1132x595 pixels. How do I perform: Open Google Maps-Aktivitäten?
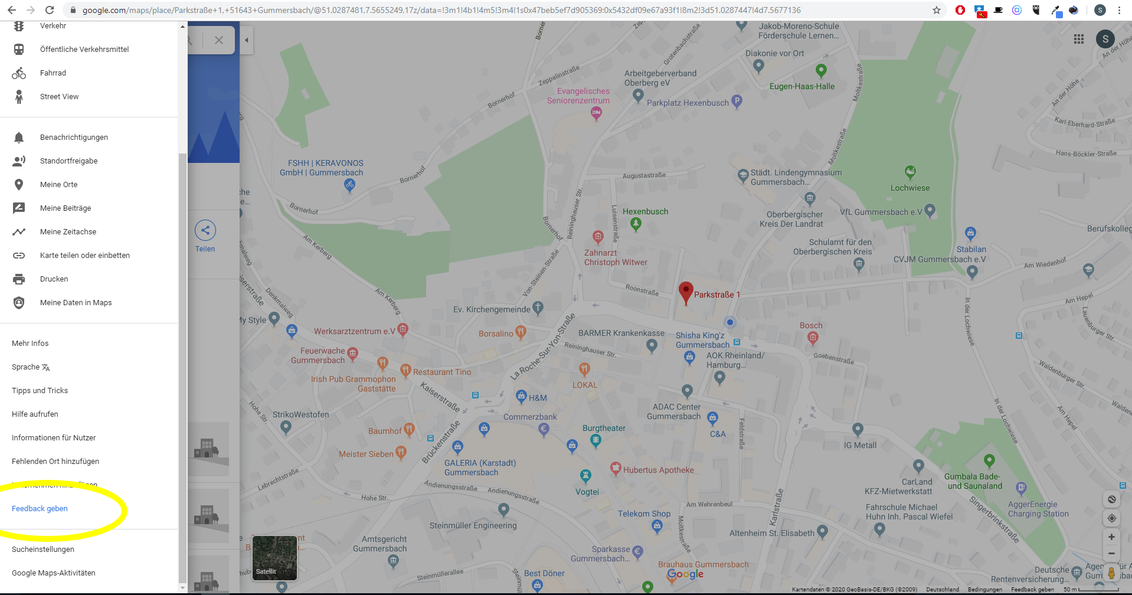(x=53, y=573)
